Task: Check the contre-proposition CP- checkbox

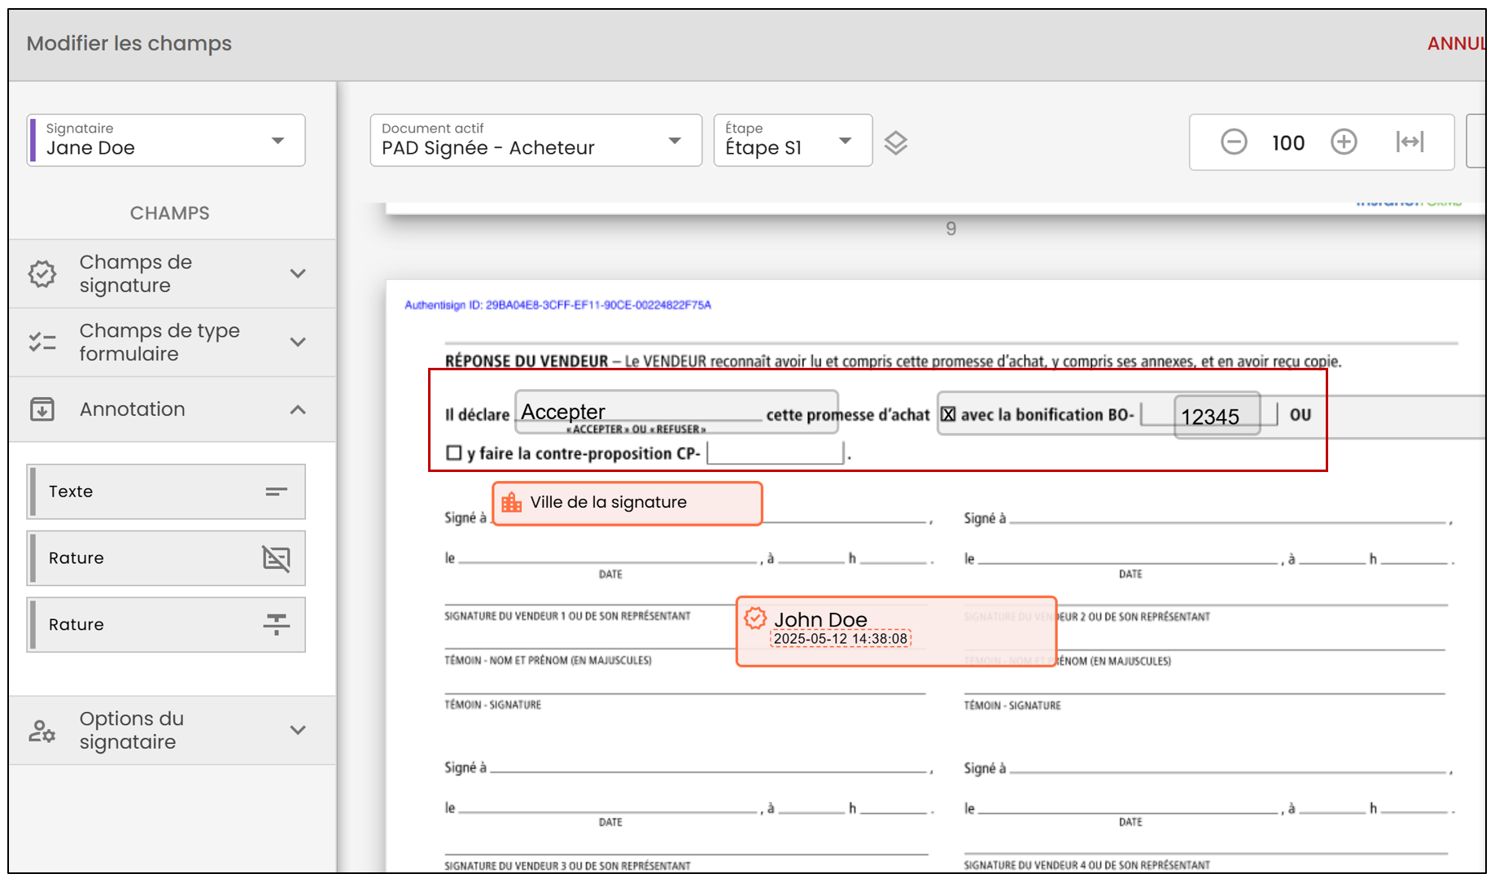Action: [454, 452]
